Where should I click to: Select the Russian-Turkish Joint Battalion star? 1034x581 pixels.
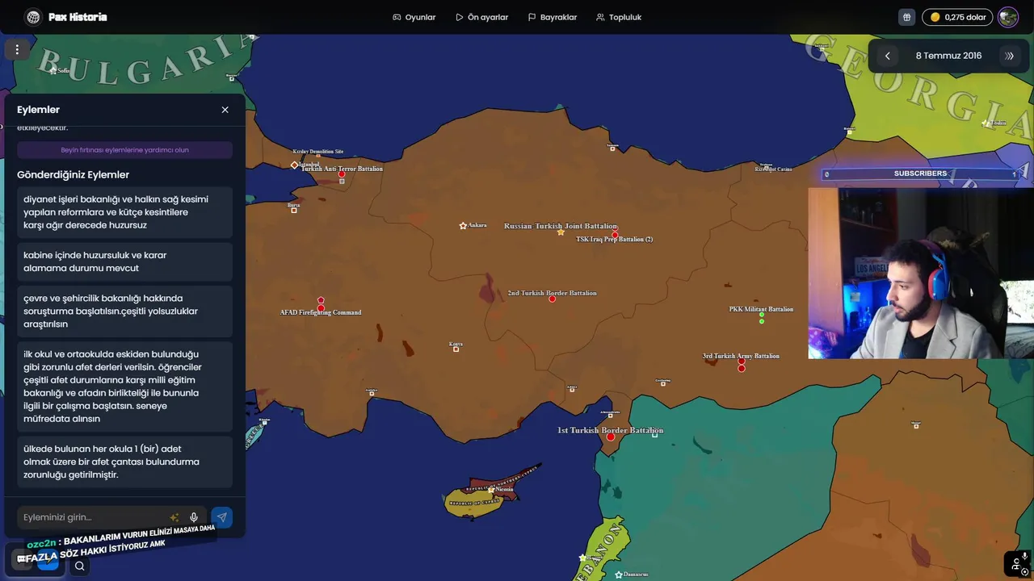click(x=561, y=232)
